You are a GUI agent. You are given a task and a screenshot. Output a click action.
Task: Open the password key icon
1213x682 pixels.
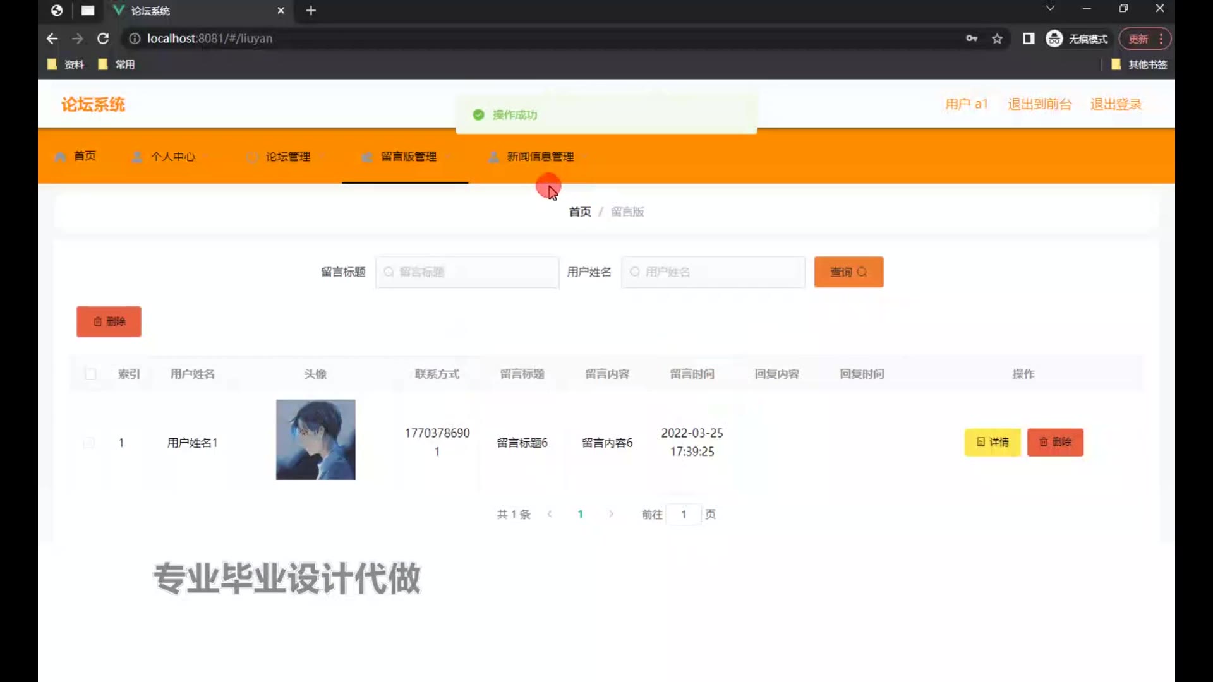[x=972, y=39]
